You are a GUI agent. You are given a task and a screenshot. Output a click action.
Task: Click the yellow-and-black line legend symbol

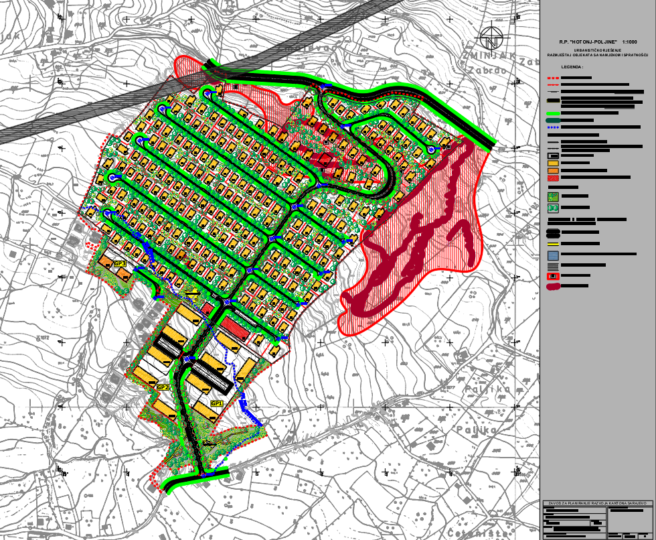tap(553, 244)
